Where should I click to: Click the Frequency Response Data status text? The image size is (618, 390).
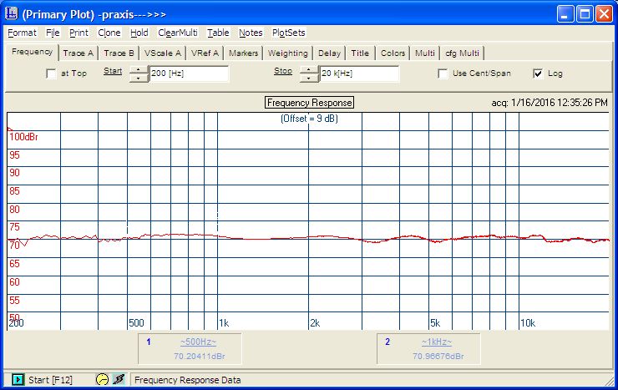tap(188, 380)
